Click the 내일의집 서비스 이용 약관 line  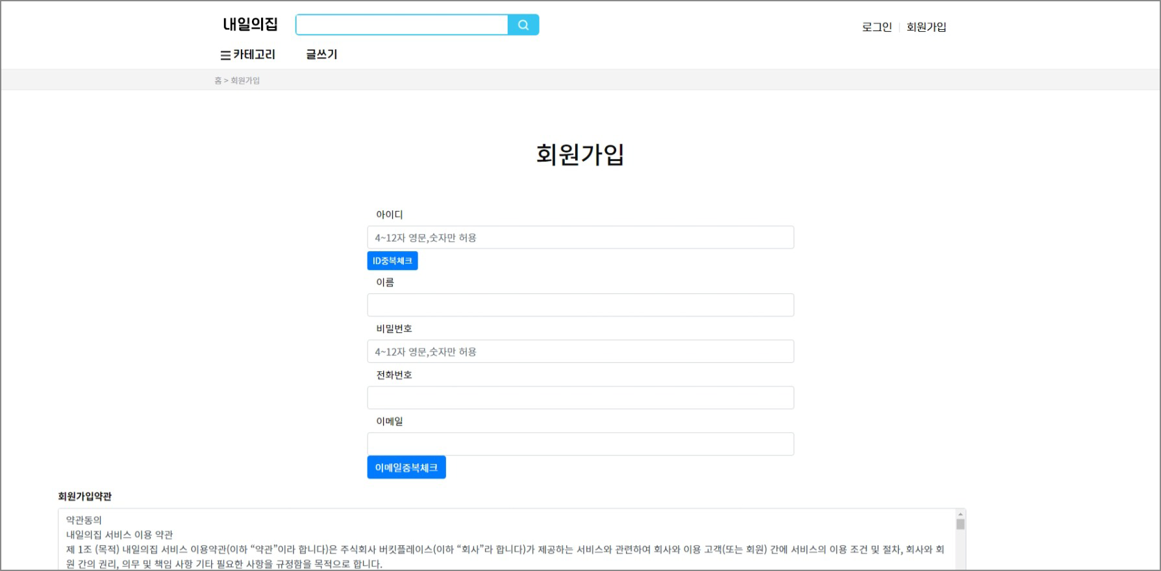pos(119,535)
